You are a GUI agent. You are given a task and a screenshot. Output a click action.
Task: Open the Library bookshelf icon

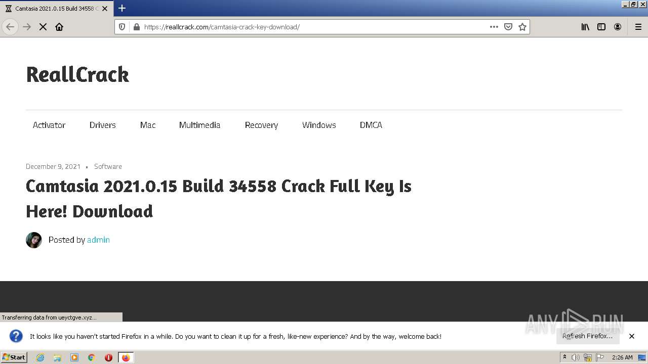pyautogui.click(x=585, y=27)
